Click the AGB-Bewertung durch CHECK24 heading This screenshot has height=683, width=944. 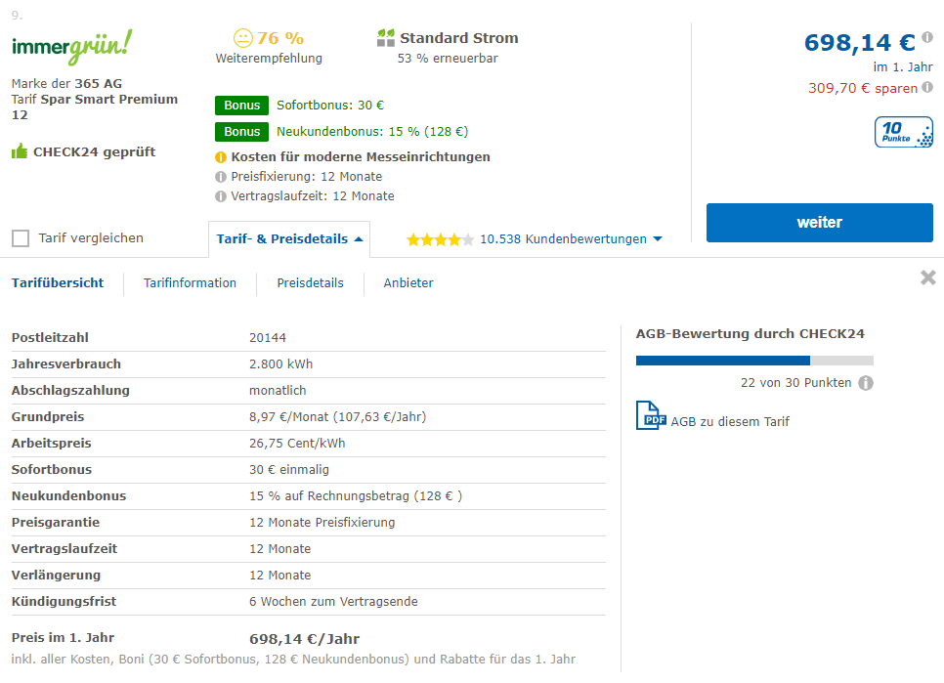[x=751, y=334]
